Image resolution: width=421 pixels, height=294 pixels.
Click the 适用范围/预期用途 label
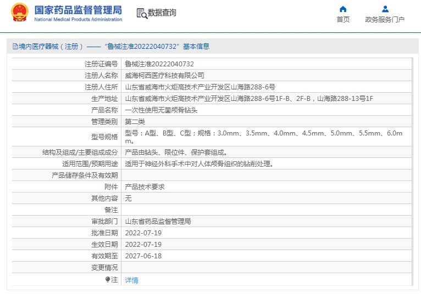(90, 164)
